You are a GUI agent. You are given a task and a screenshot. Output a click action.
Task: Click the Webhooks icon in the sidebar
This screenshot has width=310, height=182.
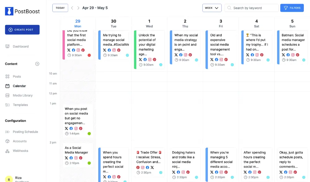7,151
